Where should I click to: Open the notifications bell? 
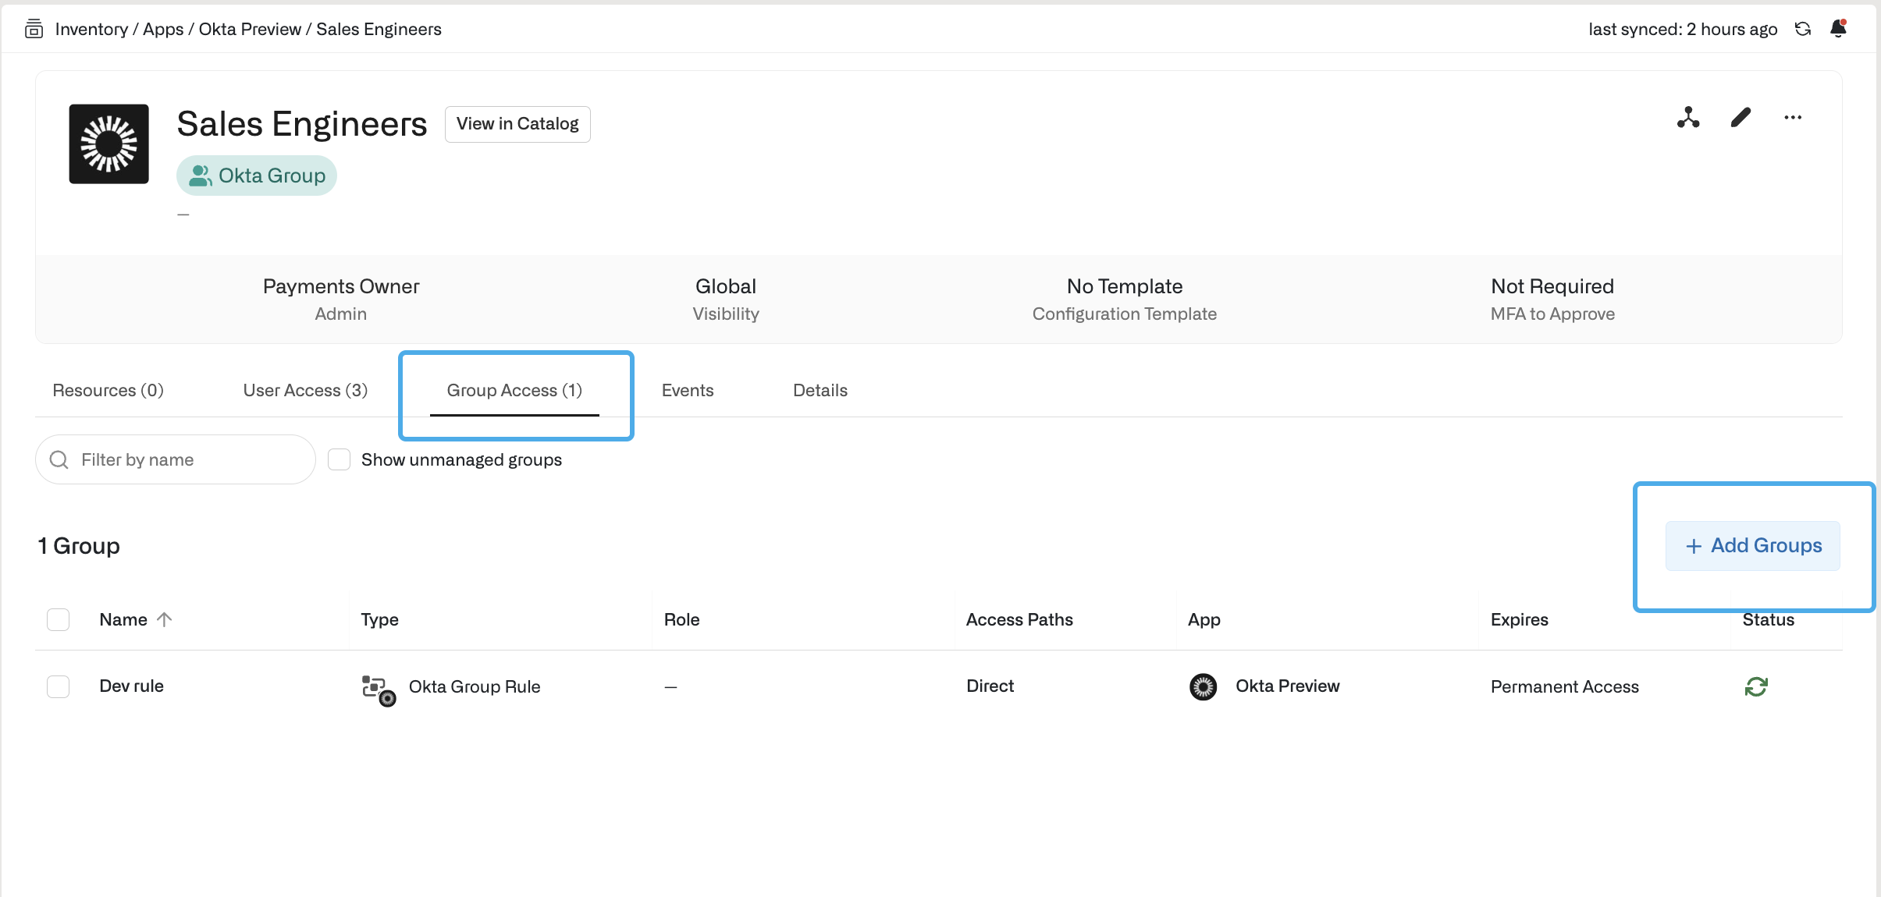(x=1838, y=29)
